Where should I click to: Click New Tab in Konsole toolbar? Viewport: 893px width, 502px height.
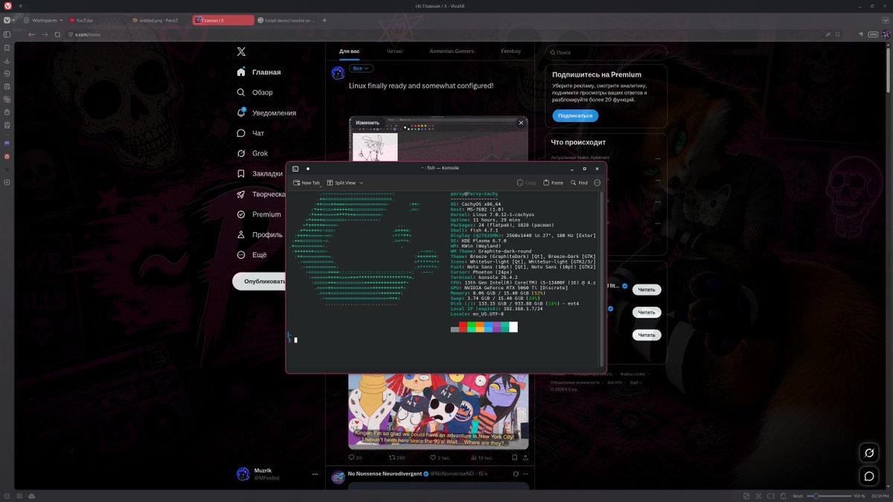point(307,182)
